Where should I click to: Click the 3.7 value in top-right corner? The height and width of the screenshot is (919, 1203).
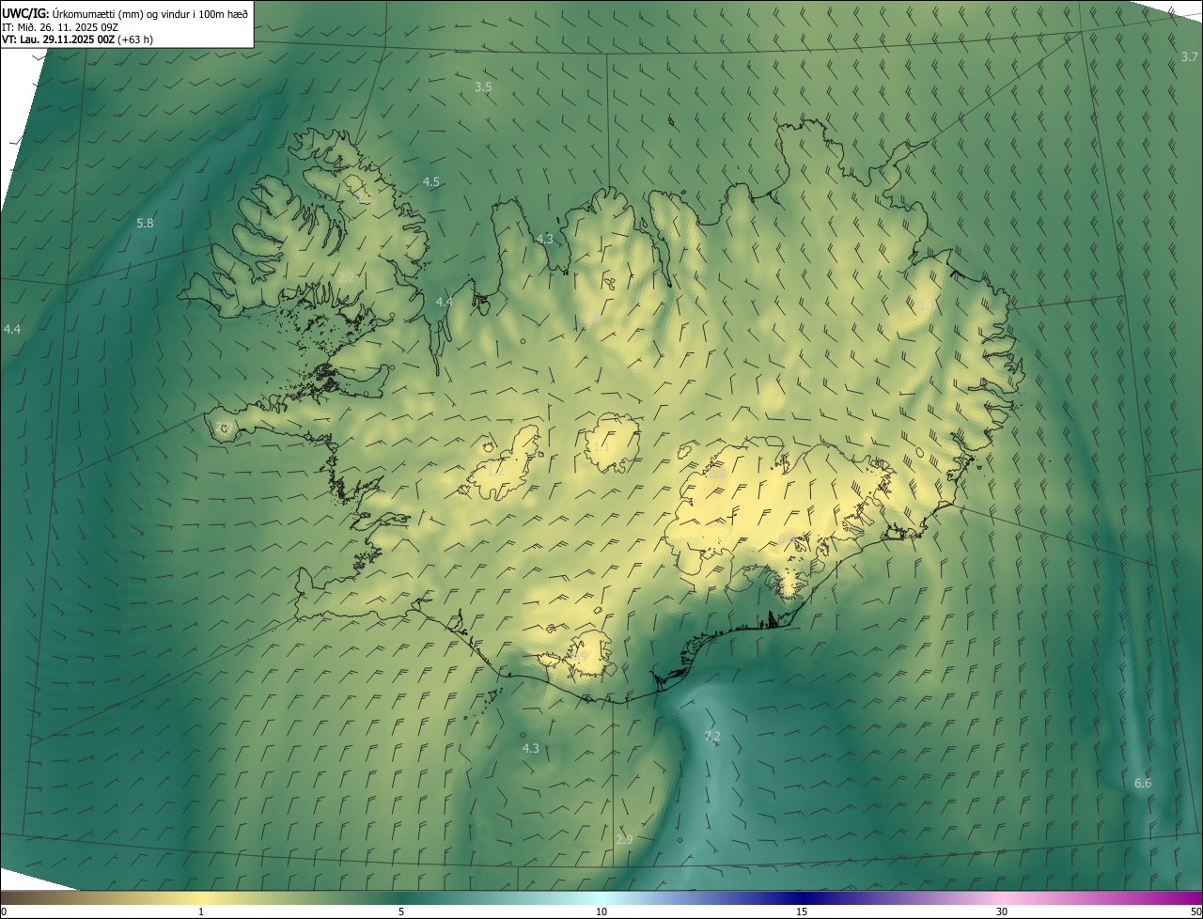[x=1190, y=57]
